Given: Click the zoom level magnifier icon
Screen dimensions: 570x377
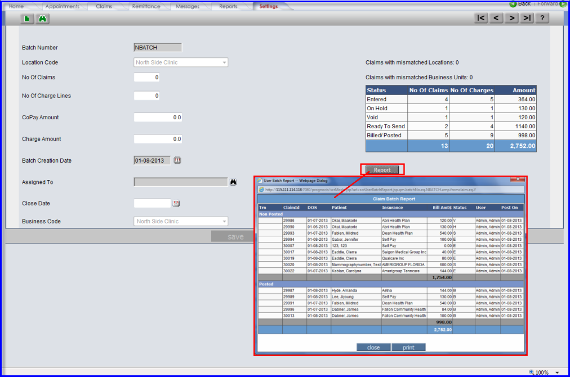Looking at the screenshot, I should (532, 372).
